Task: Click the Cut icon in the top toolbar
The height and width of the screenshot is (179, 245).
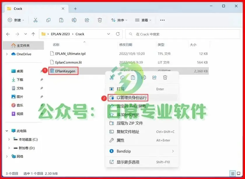Action: (36, 20)
